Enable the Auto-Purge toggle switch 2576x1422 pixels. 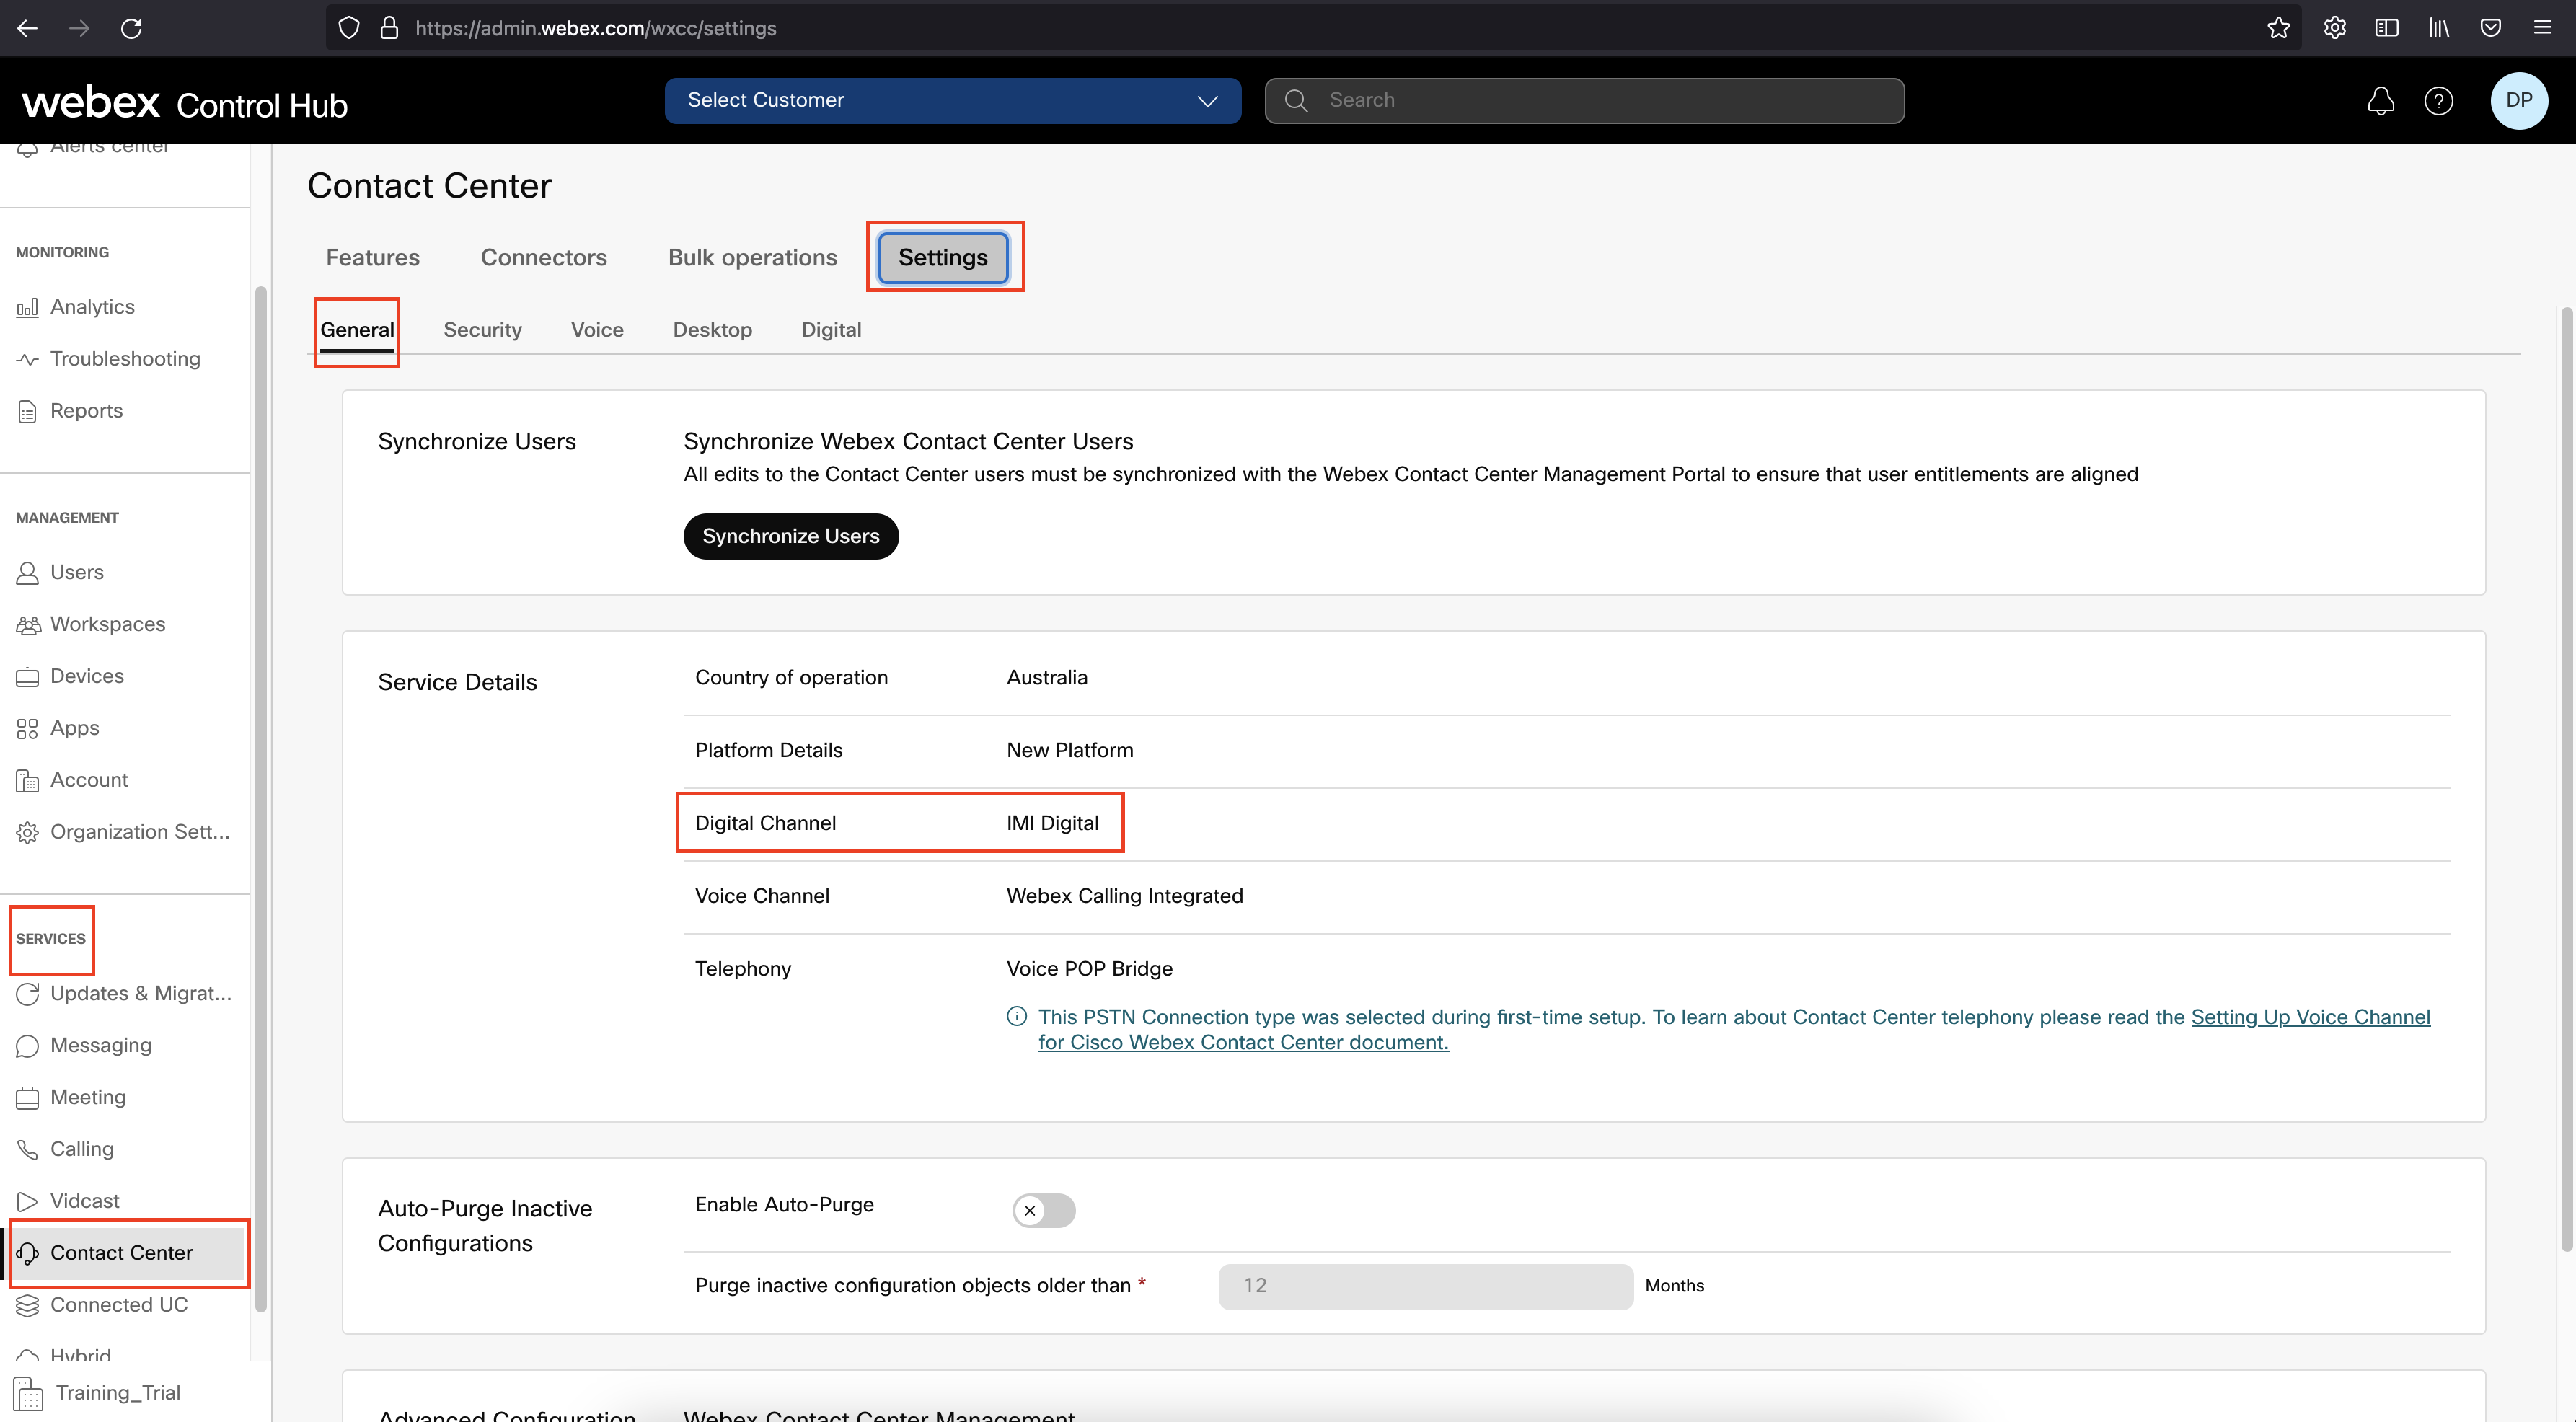pos(1043,1210)
